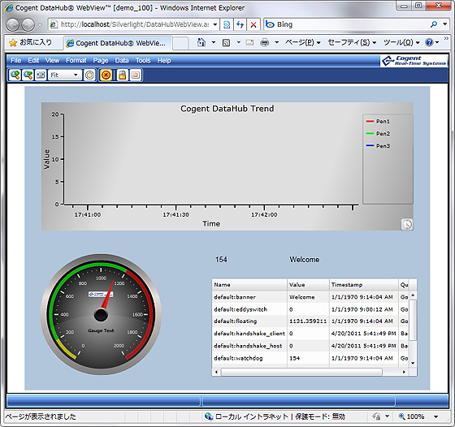Open the Fit zoom dropdown
This screenshot has height=427, width=455.
tap(64, 75)
